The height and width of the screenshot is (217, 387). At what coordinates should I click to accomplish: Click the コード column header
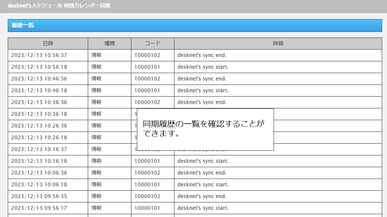153,43
